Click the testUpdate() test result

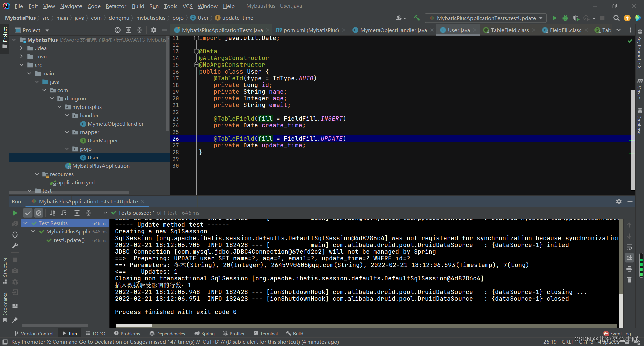click(x=69, y=240)
